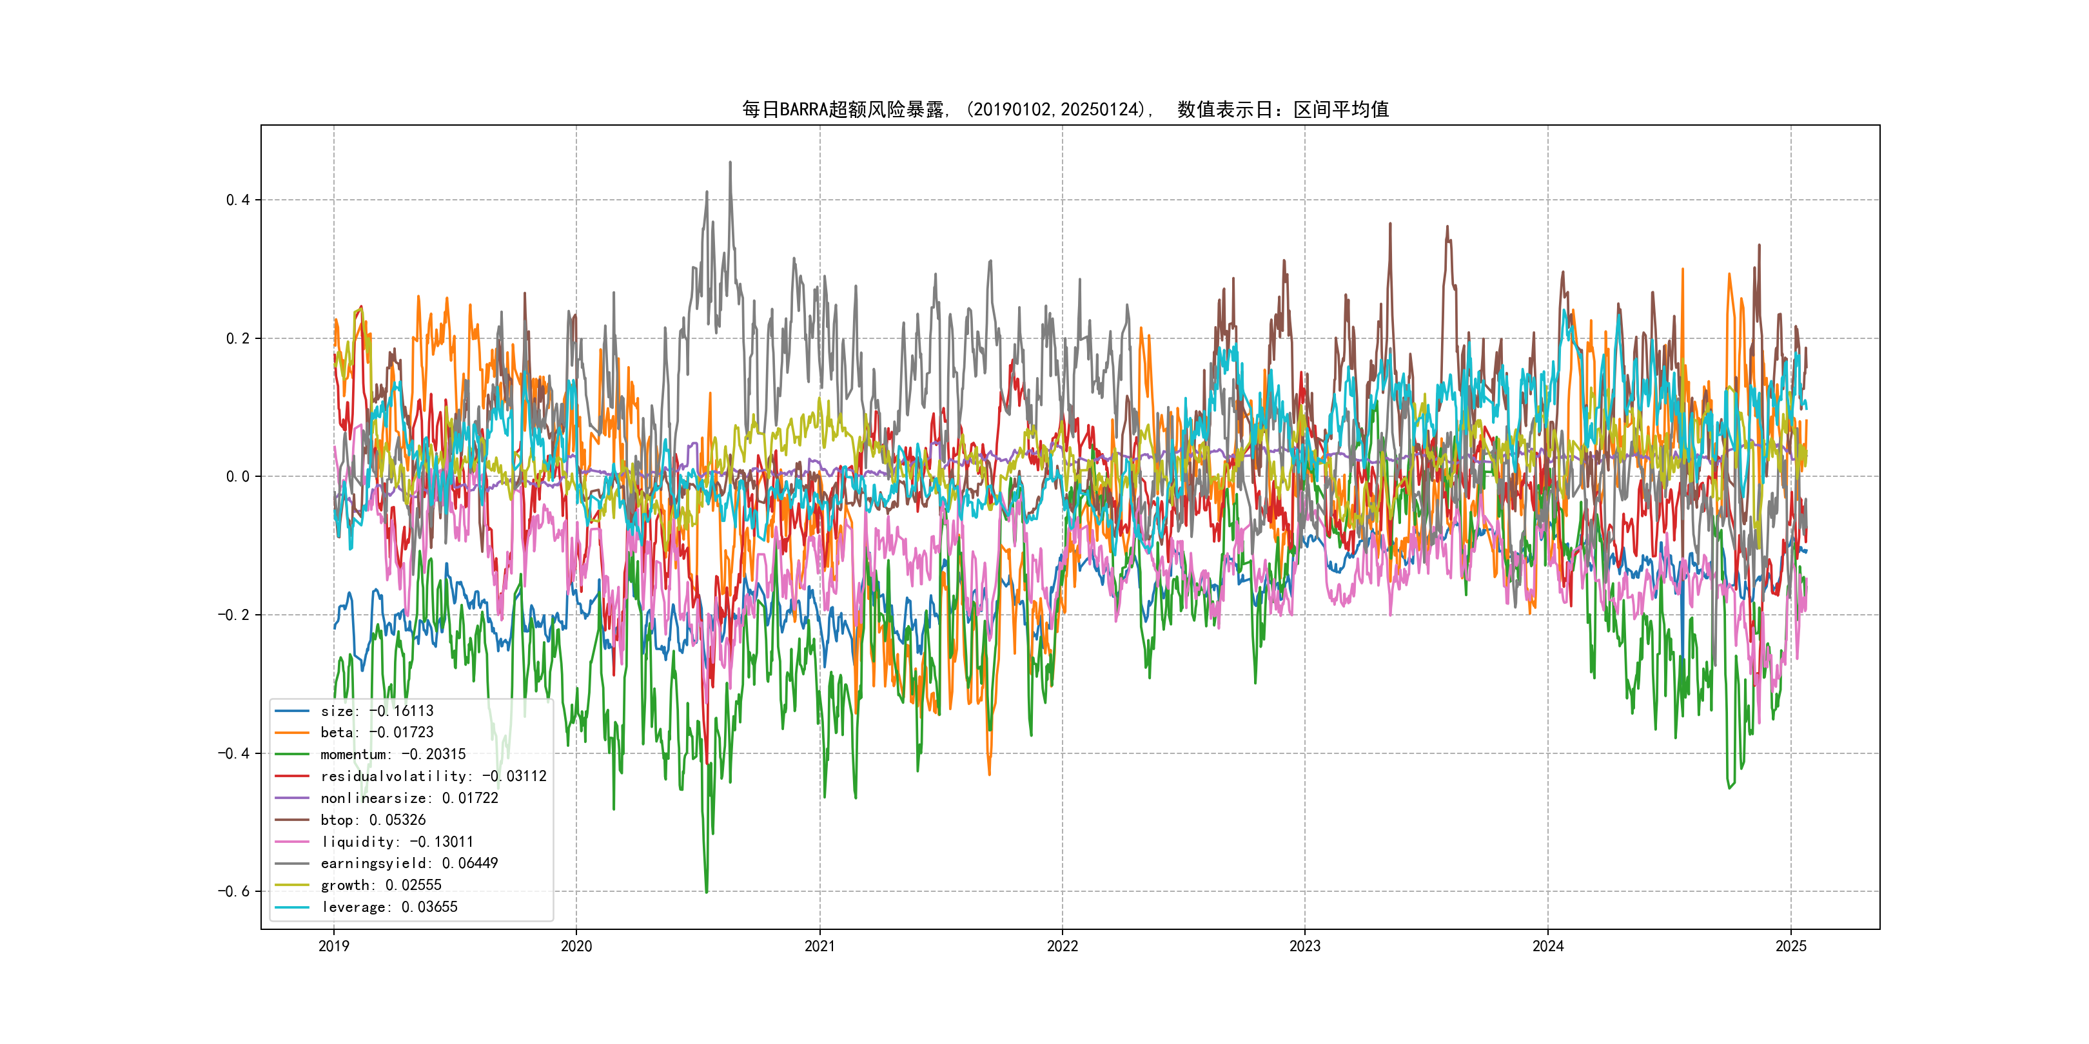Click the 2025 x-axis tick label

click(1790, 946)
